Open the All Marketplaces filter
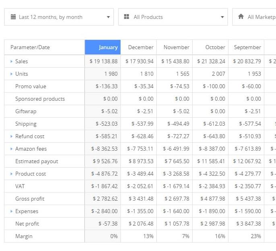Viewport: 276px width, 251px height. [258, 17]
